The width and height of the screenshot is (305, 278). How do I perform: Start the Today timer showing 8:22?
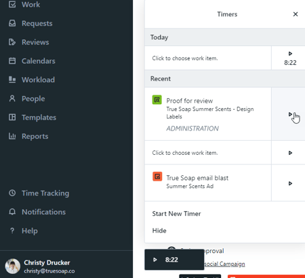[290, 53]
